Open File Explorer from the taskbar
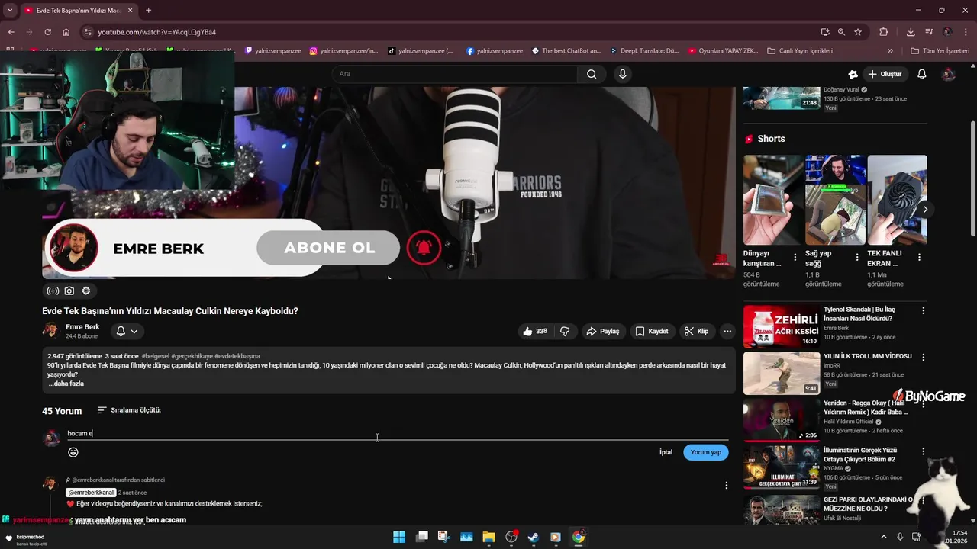This screenshot has width=977, height=549. pyautogui.click(x=488, y=537)
